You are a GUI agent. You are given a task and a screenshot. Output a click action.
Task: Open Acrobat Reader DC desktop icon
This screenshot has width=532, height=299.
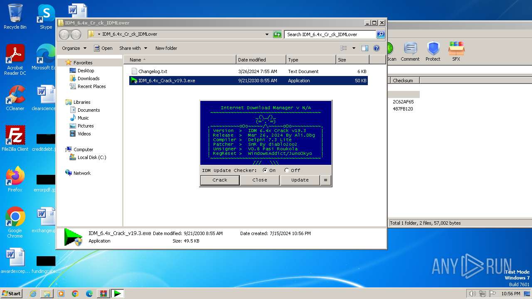pyautogui.click(x=15, y=60)
